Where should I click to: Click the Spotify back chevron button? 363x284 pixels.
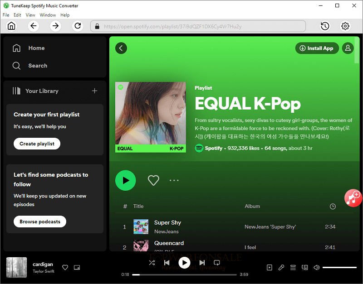[121, 48]
